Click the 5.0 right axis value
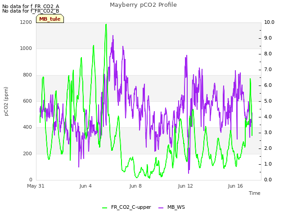Screen dimensions: 288x216 [x=268, y=101]
